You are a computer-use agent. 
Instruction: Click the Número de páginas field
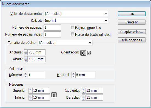click(x=52, y=28)
